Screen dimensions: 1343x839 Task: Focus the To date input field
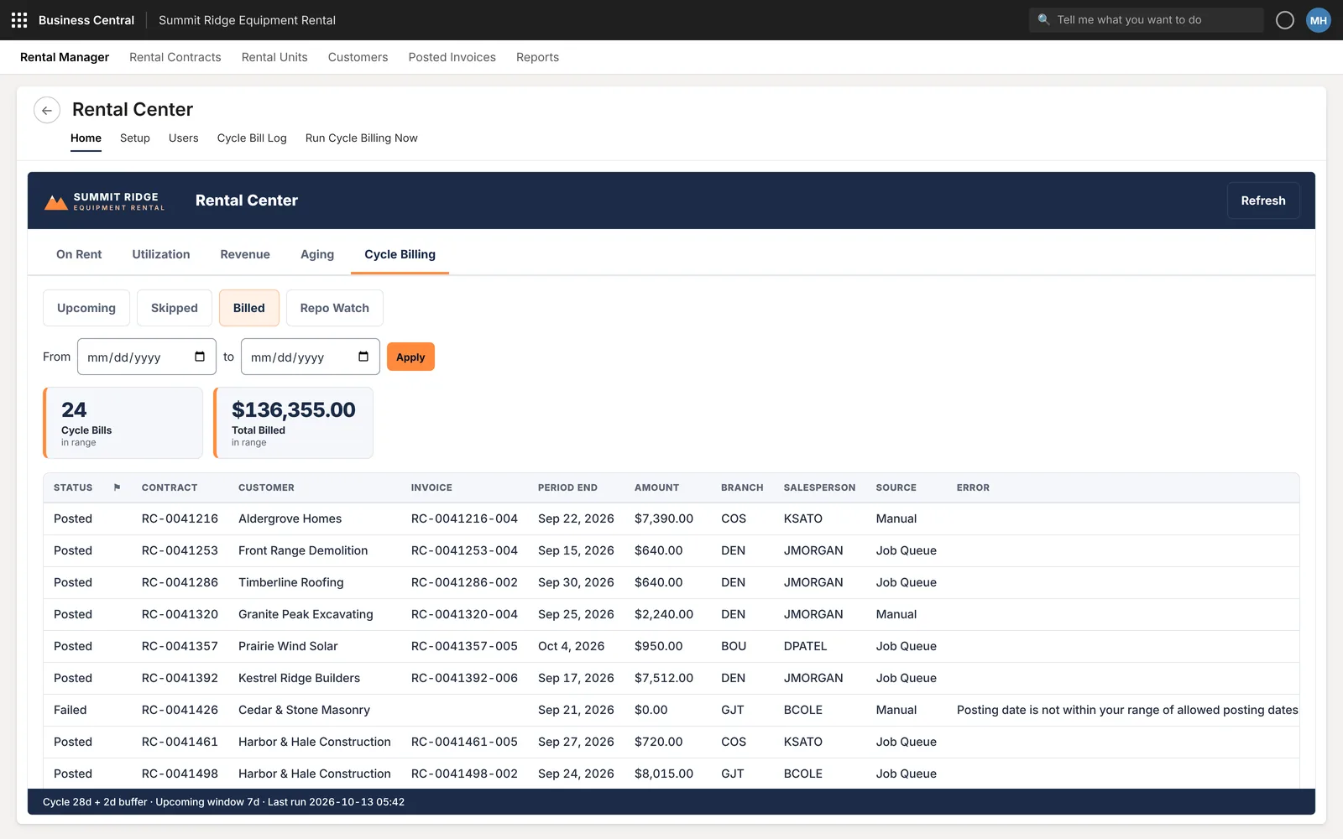pyautogui.click(x=311, y=357)
